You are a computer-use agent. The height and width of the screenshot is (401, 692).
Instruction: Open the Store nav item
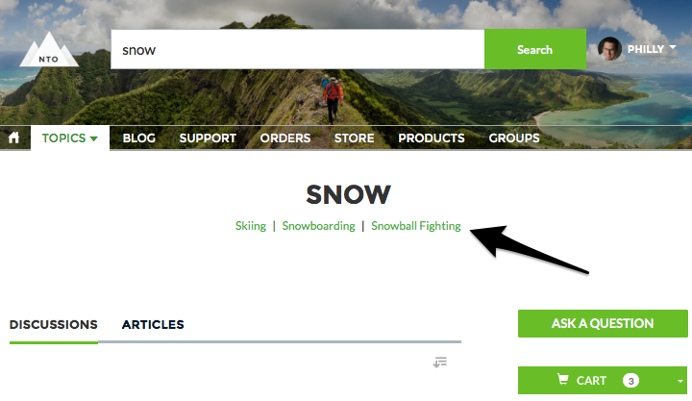(x=354, y=138)
